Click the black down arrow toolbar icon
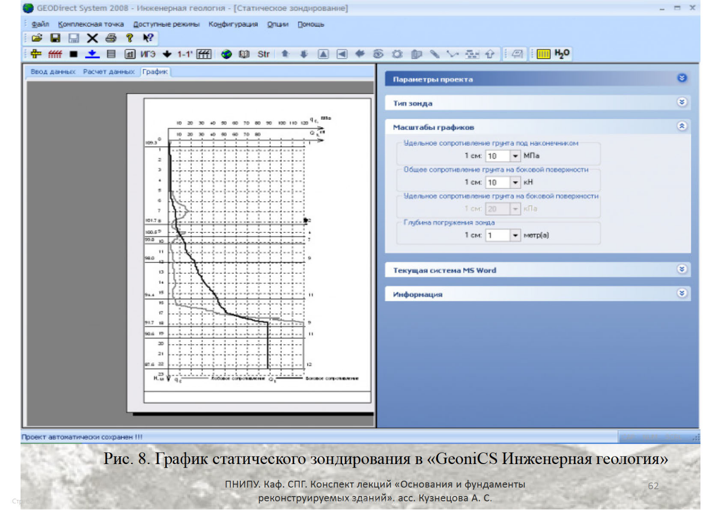Image resolution: width=721 pixels, height=510 pixels. coord(167,55)
